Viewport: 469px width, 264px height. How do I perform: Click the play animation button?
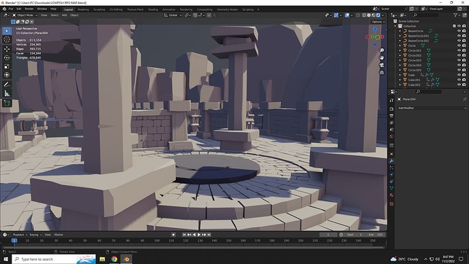199,235
